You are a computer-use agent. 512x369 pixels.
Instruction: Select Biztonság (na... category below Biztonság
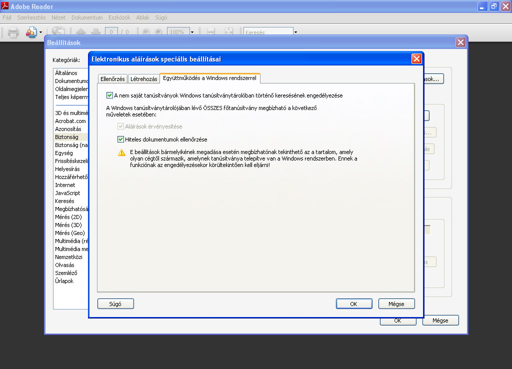coord(71,145)
